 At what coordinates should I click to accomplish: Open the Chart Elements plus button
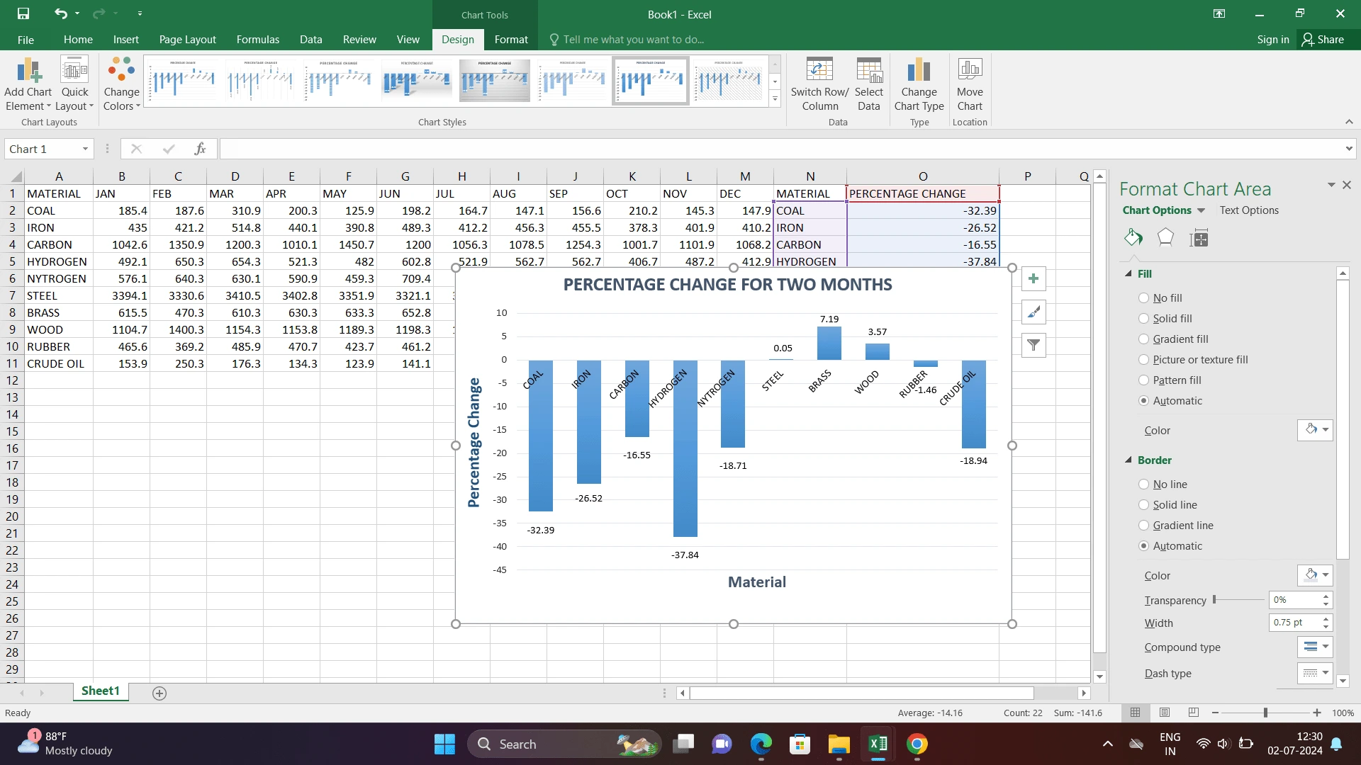click(x=1034, y=279)
